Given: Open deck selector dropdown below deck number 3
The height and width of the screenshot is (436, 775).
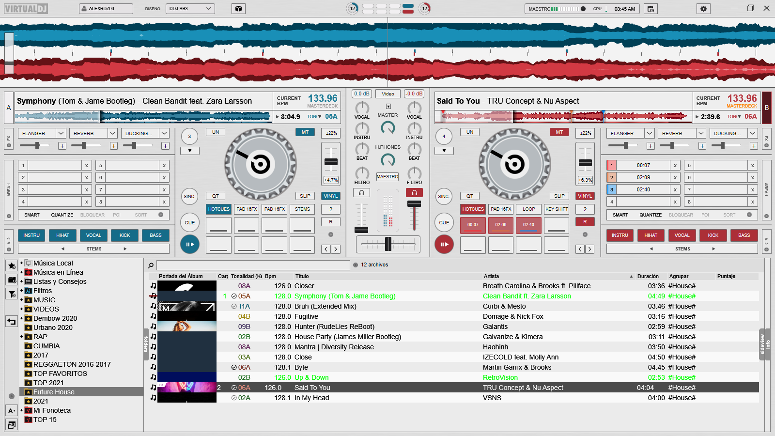Looking at the screenshot, I should 190,151.
